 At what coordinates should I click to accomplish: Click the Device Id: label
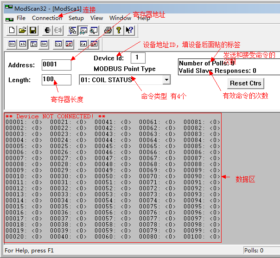coord(109,58)
